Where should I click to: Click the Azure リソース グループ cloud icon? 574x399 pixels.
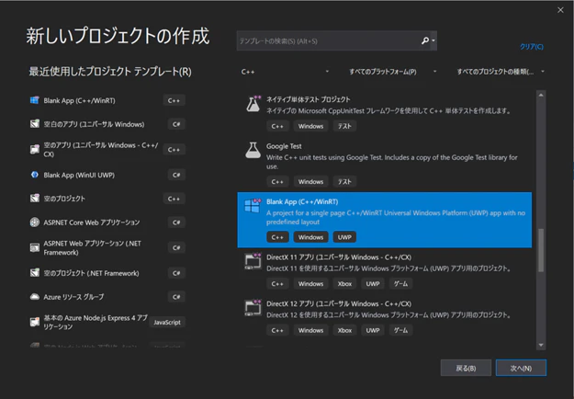click(x=34, y=296)
